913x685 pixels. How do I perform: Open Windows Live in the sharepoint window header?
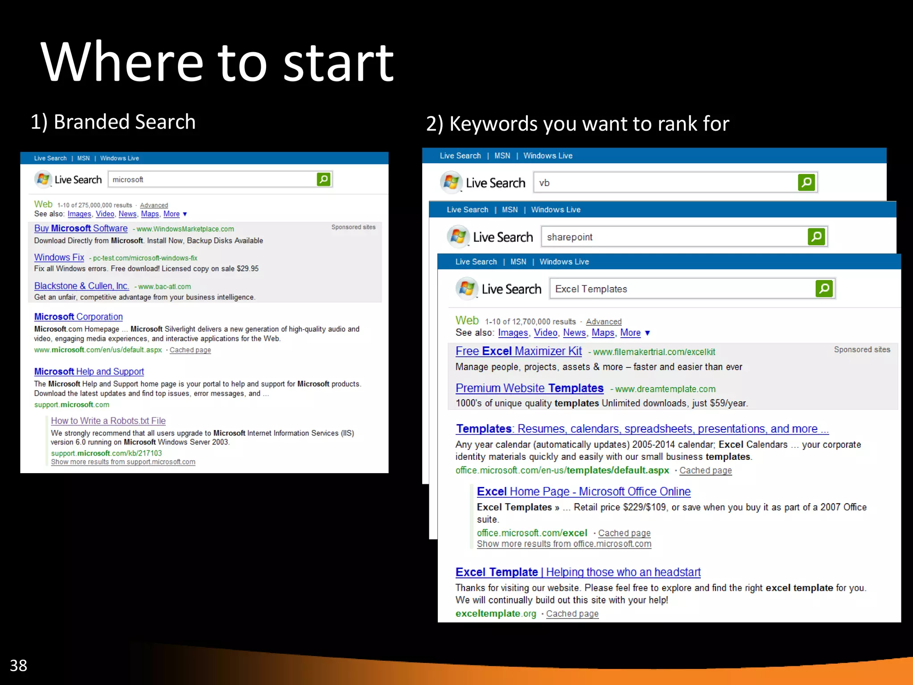[556, 210]
